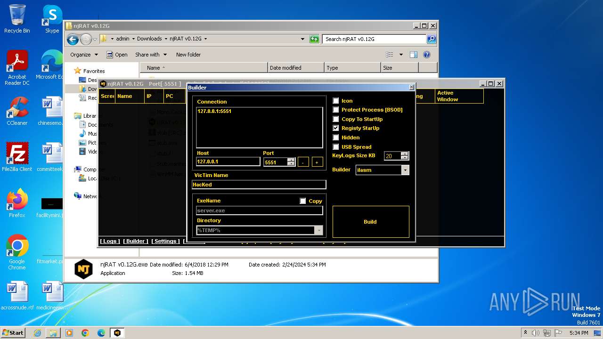
Task: Open the media player taskbar icon
Action: tap(69, 333)
